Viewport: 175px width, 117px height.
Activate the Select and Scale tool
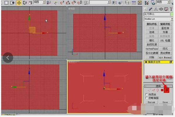point(30,3)
